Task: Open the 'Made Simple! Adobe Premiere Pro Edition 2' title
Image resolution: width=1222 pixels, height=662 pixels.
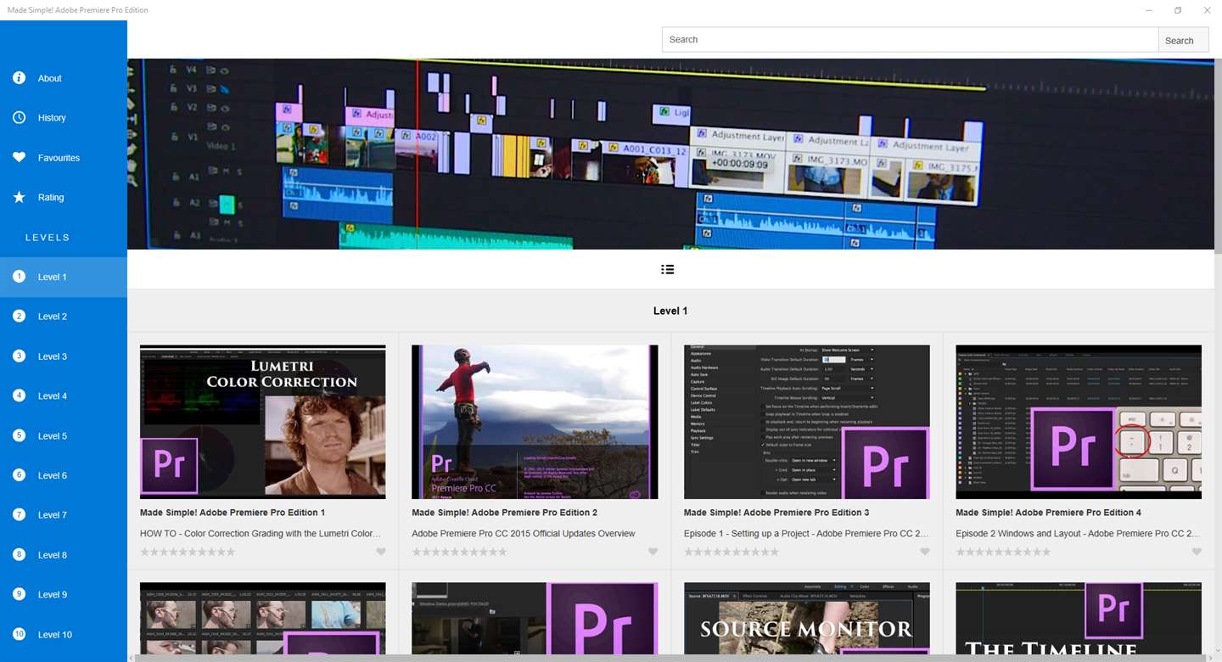Action: pyautogui.click(x=504, y=513)
